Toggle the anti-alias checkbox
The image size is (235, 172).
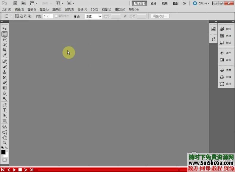57,16
